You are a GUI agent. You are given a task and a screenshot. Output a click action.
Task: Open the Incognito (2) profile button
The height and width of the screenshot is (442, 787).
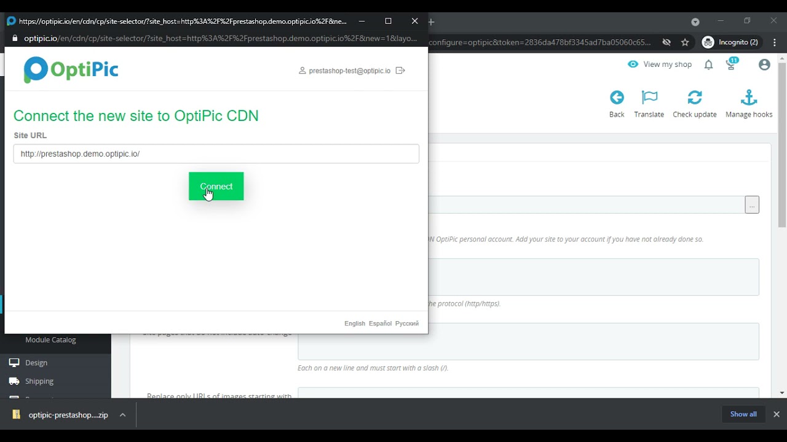(730, 42)
